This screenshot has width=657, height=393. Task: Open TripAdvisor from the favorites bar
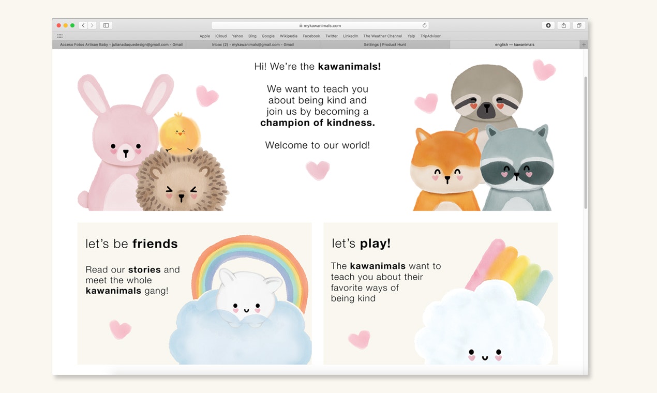coord(430,36)
